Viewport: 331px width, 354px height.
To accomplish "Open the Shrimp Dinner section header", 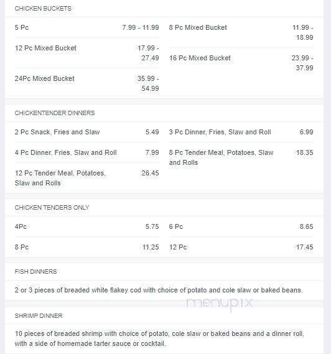I will click(x=39, y=316).
